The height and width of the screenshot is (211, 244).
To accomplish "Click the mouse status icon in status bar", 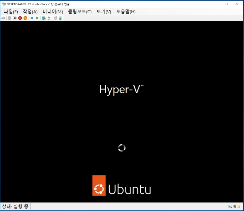I will 235,206.
